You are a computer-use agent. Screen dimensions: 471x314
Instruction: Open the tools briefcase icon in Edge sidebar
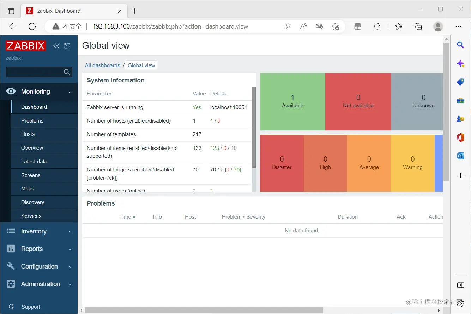point(460,101)
